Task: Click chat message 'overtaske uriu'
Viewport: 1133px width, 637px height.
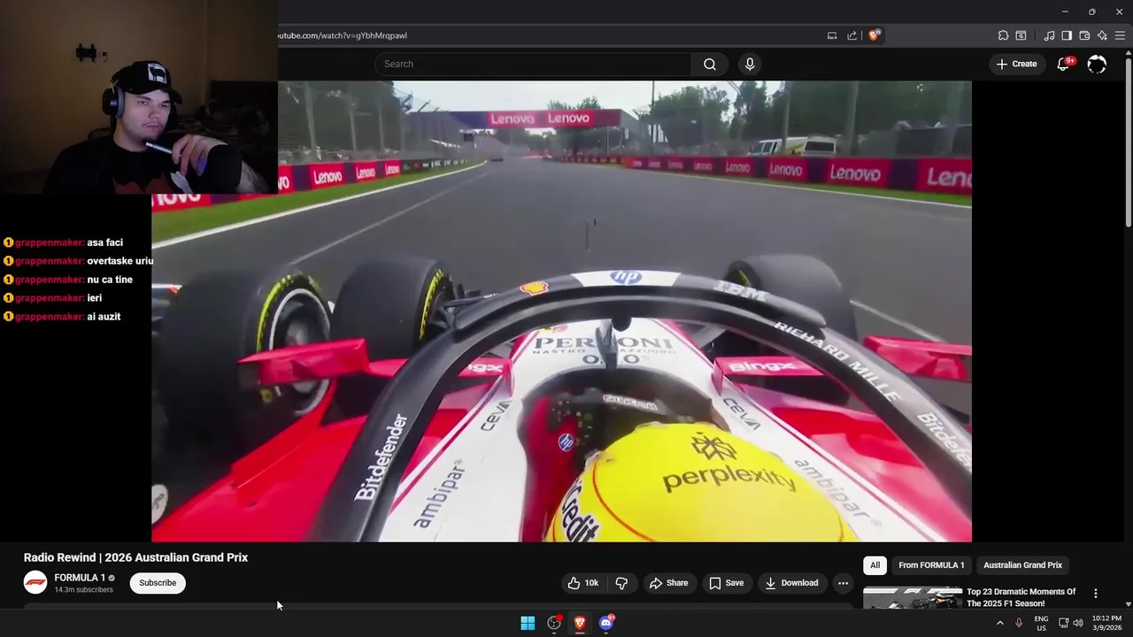Action: coord(120,261)
